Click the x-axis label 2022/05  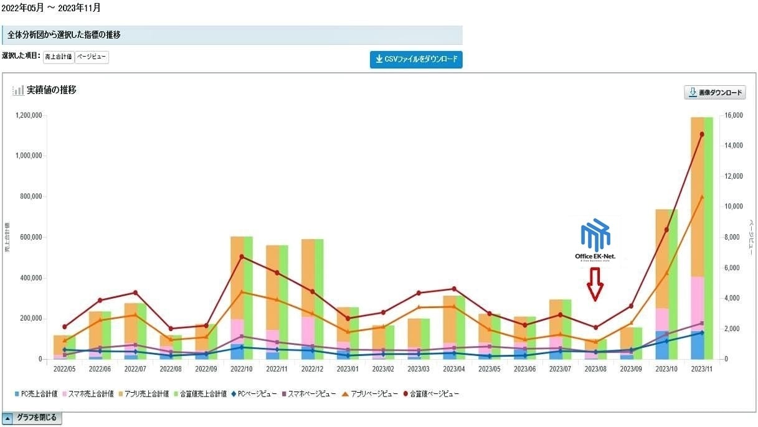(65, 369)
